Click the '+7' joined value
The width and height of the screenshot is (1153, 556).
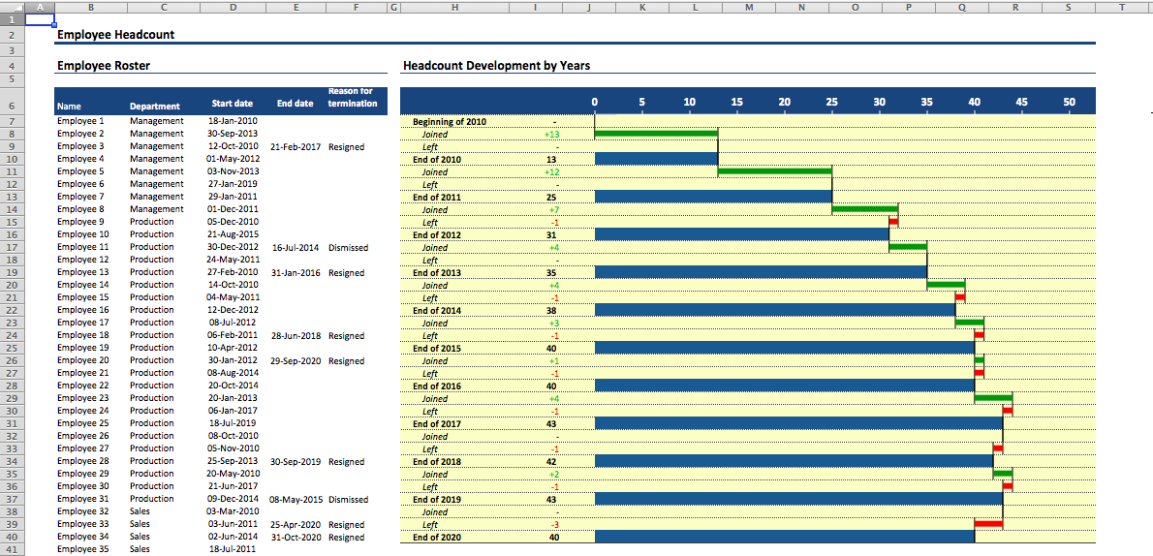tap(554, 209)
